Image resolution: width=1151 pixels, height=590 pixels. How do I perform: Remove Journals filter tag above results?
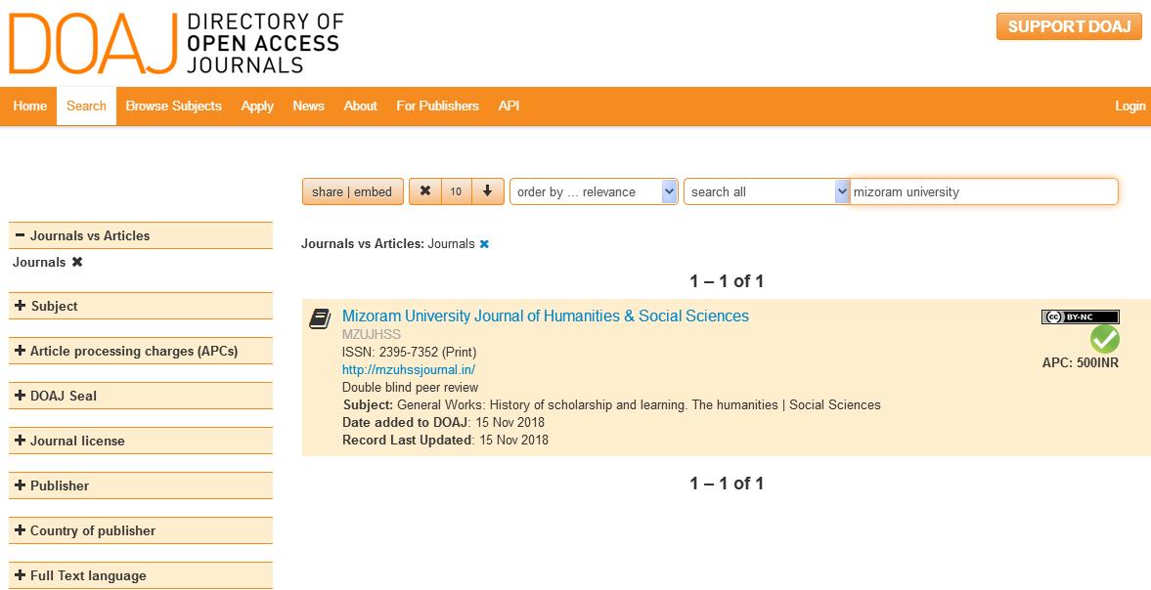click(484, 244)
